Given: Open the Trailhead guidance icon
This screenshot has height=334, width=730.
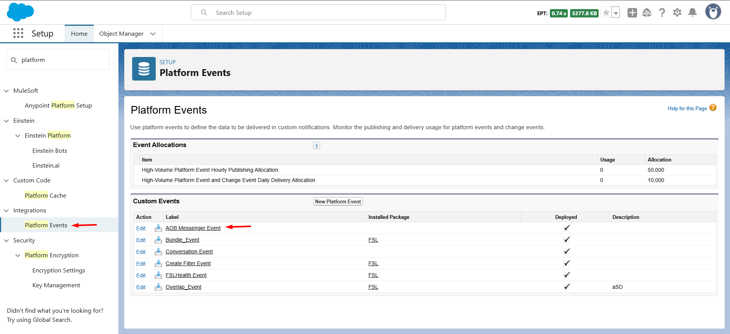Looking at the screenshot, I should [647, 13].
